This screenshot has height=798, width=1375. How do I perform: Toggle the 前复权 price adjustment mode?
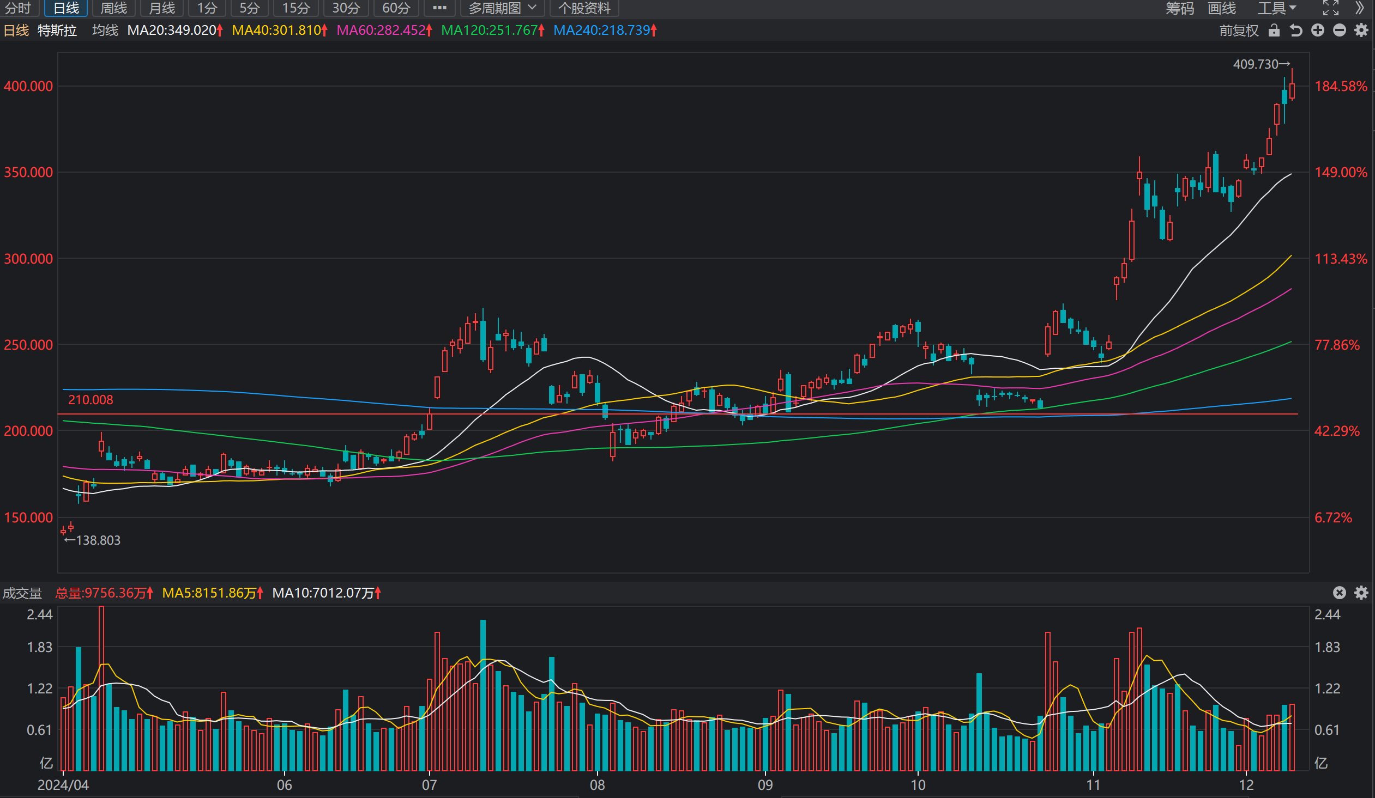(x=1239, y=31)
